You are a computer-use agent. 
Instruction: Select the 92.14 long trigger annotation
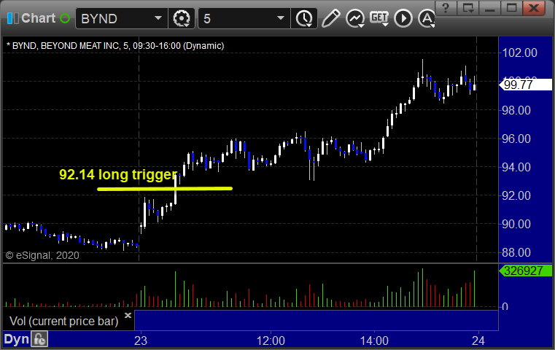point(118,175)
